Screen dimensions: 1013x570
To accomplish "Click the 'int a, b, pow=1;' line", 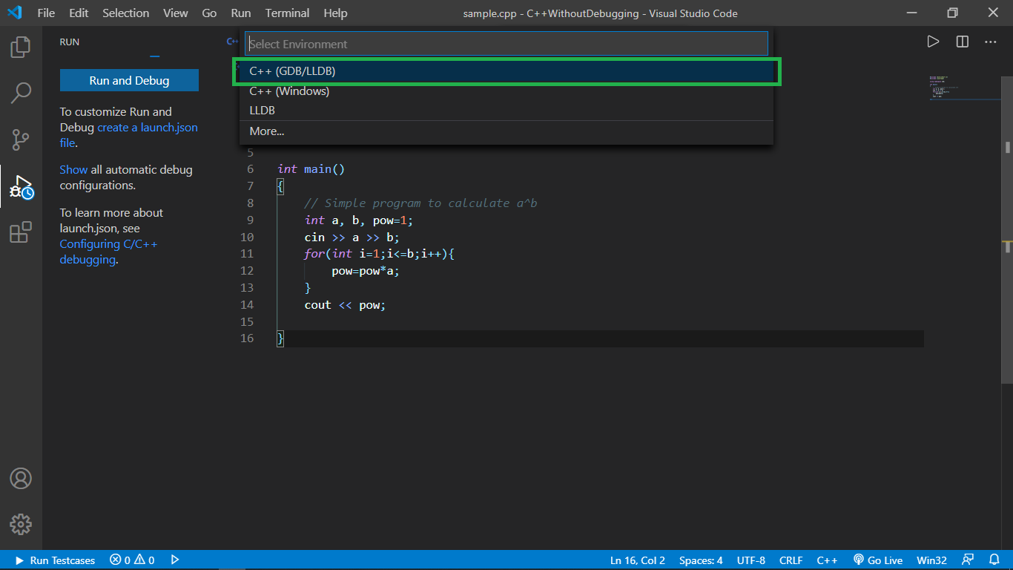I will coord(358,220).
